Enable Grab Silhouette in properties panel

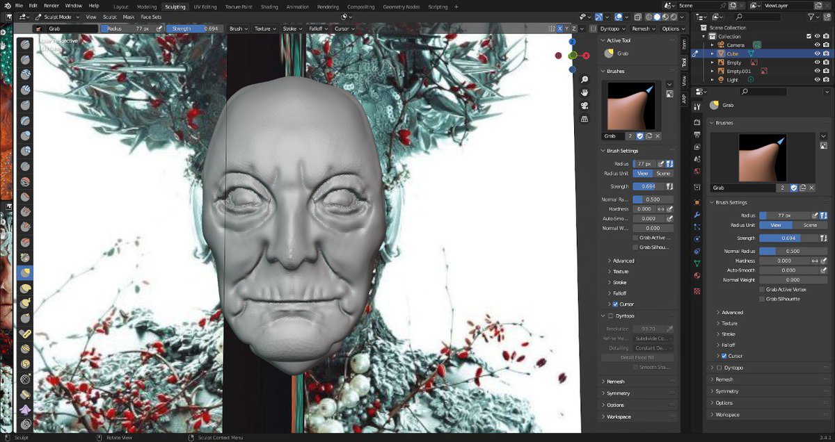[762, 299]
